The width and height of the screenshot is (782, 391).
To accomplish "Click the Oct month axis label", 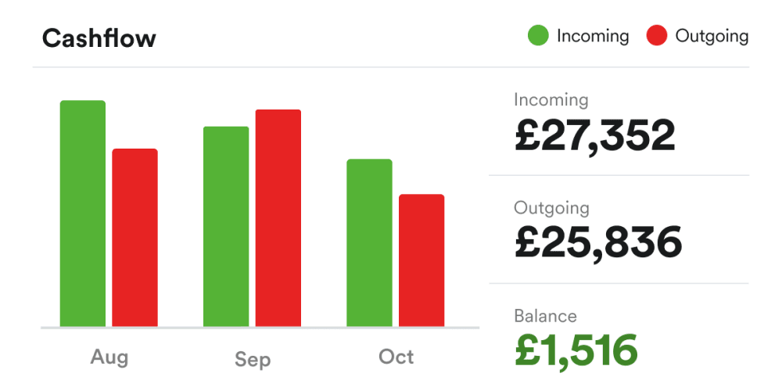I will point(396,357).
